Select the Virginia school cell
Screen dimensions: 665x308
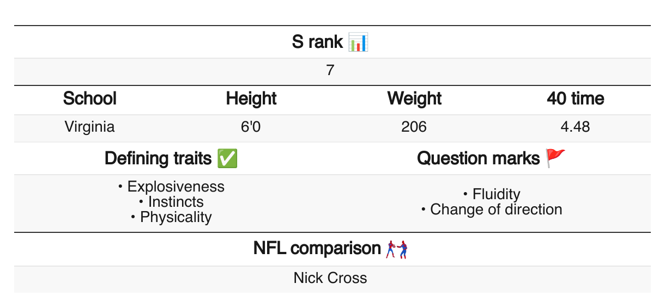(x=90, y=127)
